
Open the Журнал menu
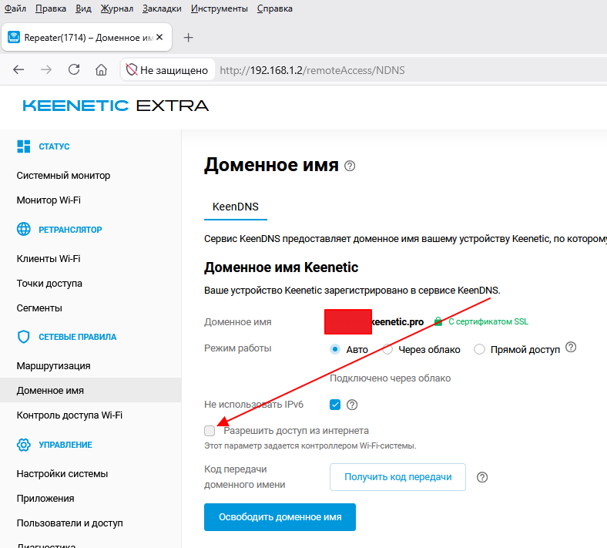pyautogui.click(x=117, y=8)
